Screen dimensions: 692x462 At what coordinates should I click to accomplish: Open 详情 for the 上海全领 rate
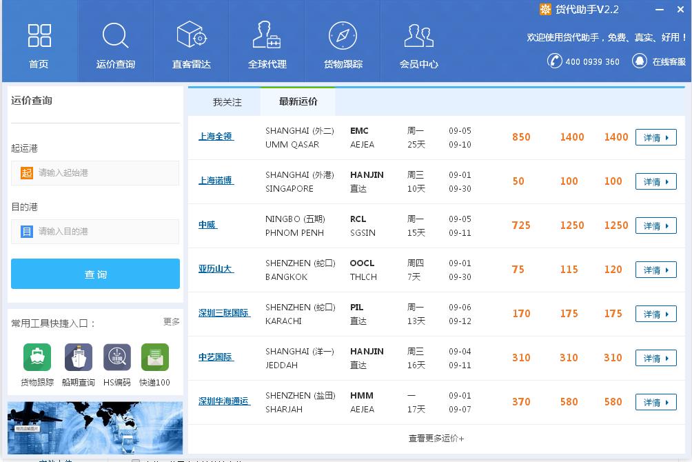click(655, 137)
